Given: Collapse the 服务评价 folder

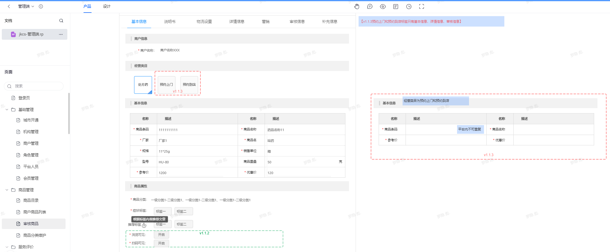Looking at the screenshot, I should [7, 247].
